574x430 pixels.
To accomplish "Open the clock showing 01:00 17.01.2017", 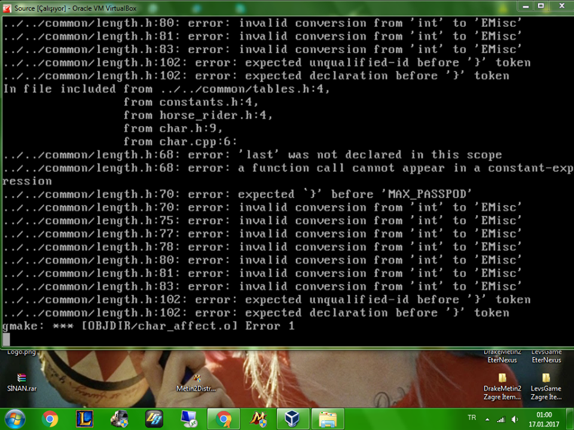I will (544, 419).
